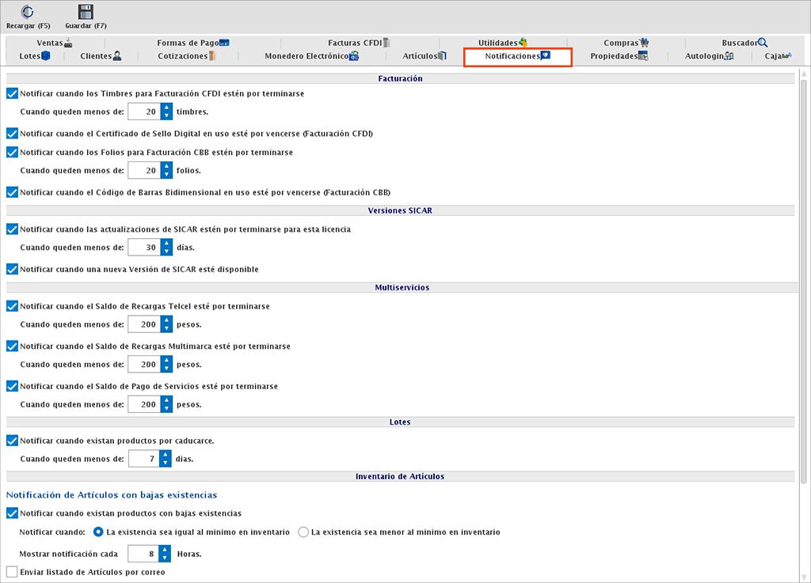Image resolution: width=811 pixels, height=583 pixels.
Task: Open the Ventas tab icon
Action: 69,43
